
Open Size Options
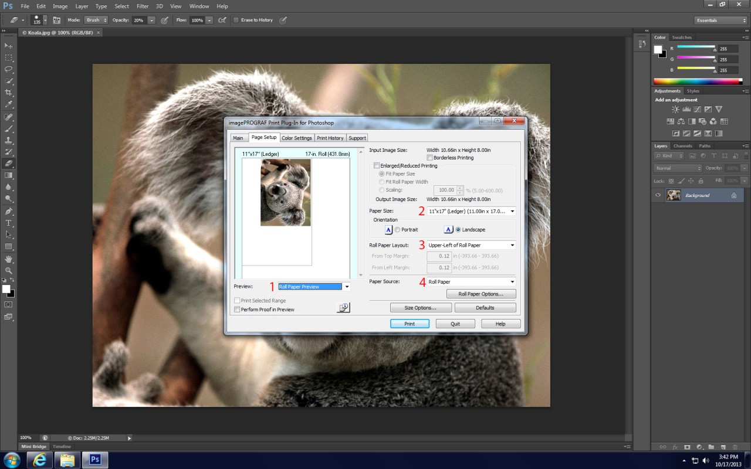pyautogui.click(x=421, y=308)
